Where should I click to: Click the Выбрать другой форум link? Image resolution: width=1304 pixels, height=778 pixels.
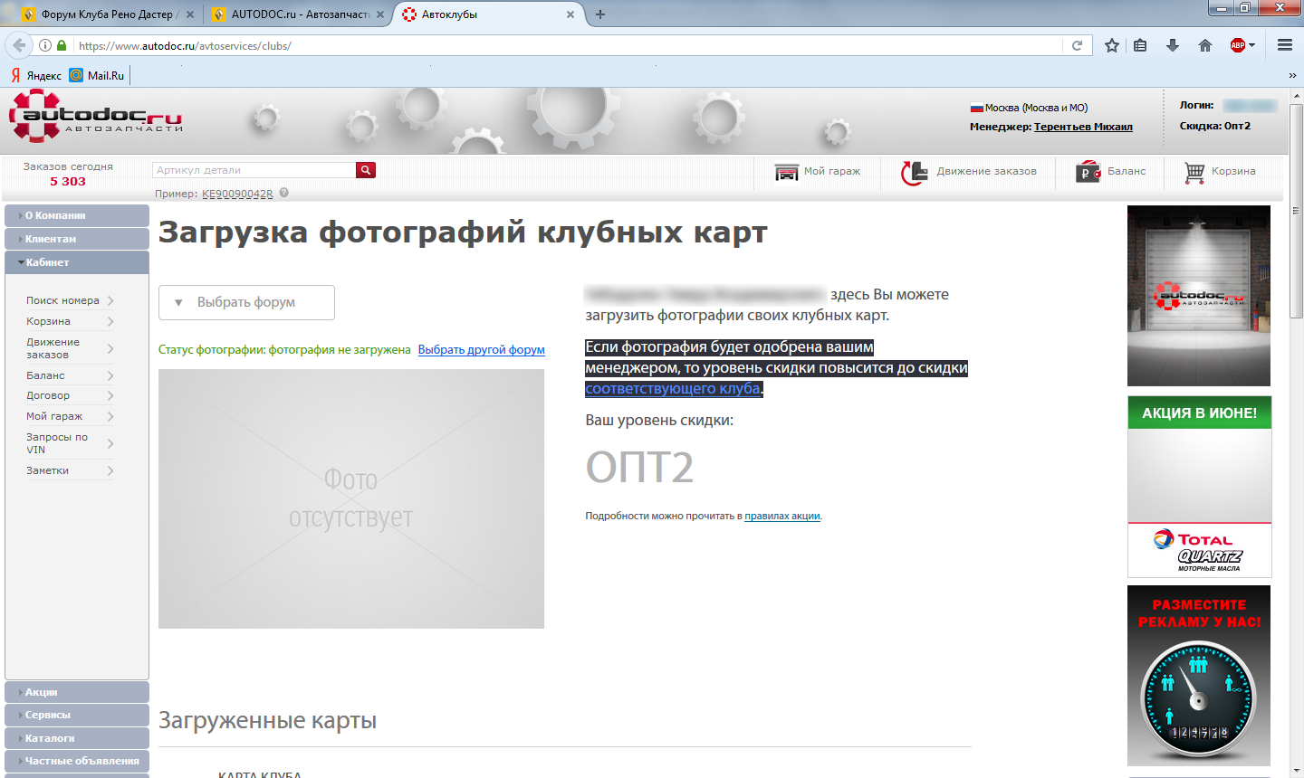[481, 350]
